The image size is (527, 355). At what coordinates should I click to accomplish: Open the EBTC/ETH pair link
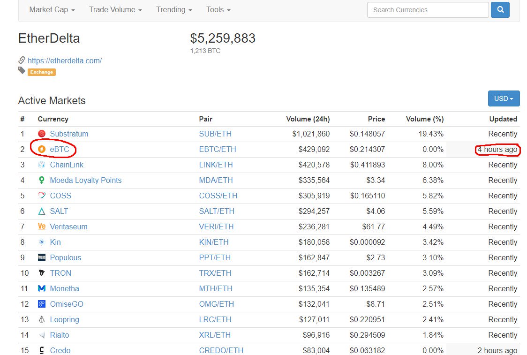[x=218, y=149]
